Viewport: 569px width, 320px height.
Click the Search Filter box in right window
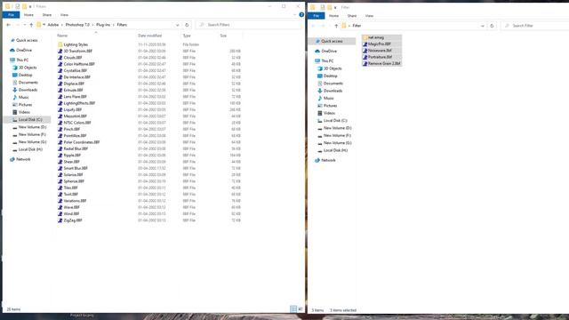coord(535,26)
